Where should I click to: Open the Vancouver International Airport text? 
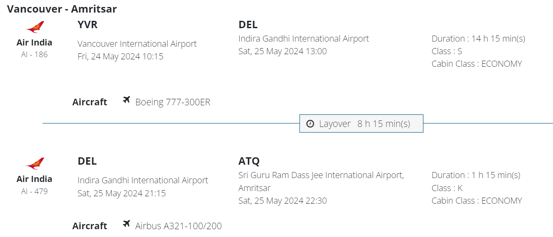[137, 44]
